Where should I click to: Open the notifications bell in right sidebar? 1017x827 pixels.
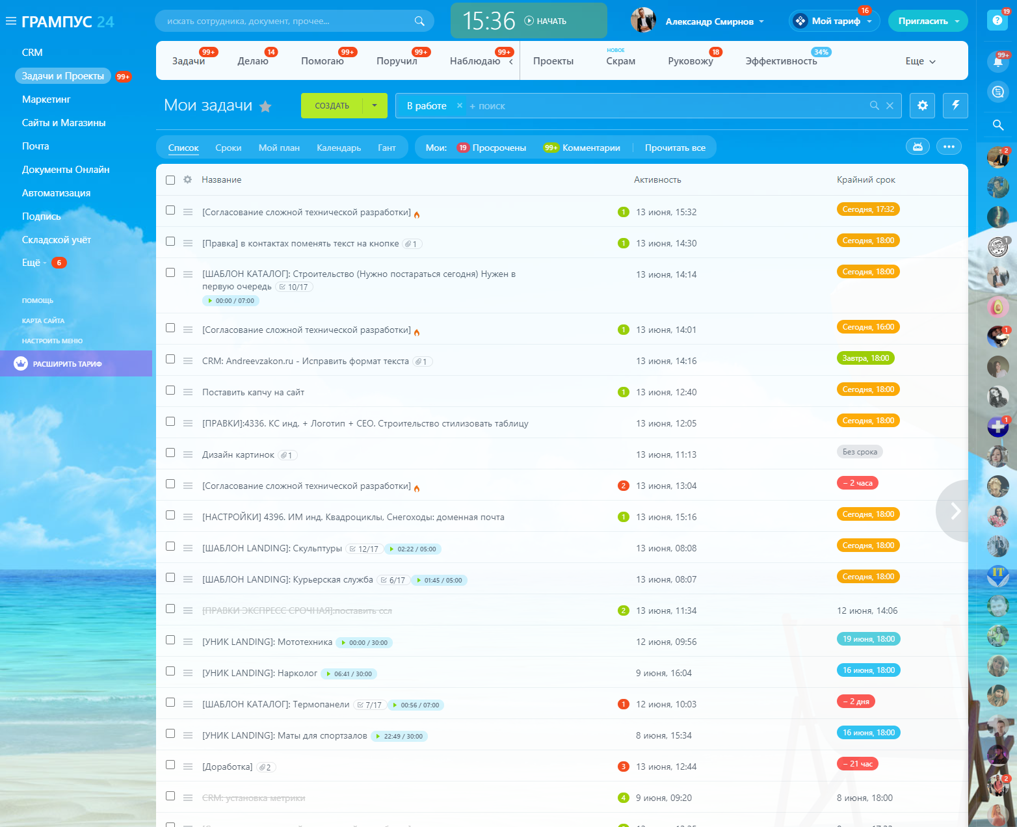(997, 62)
